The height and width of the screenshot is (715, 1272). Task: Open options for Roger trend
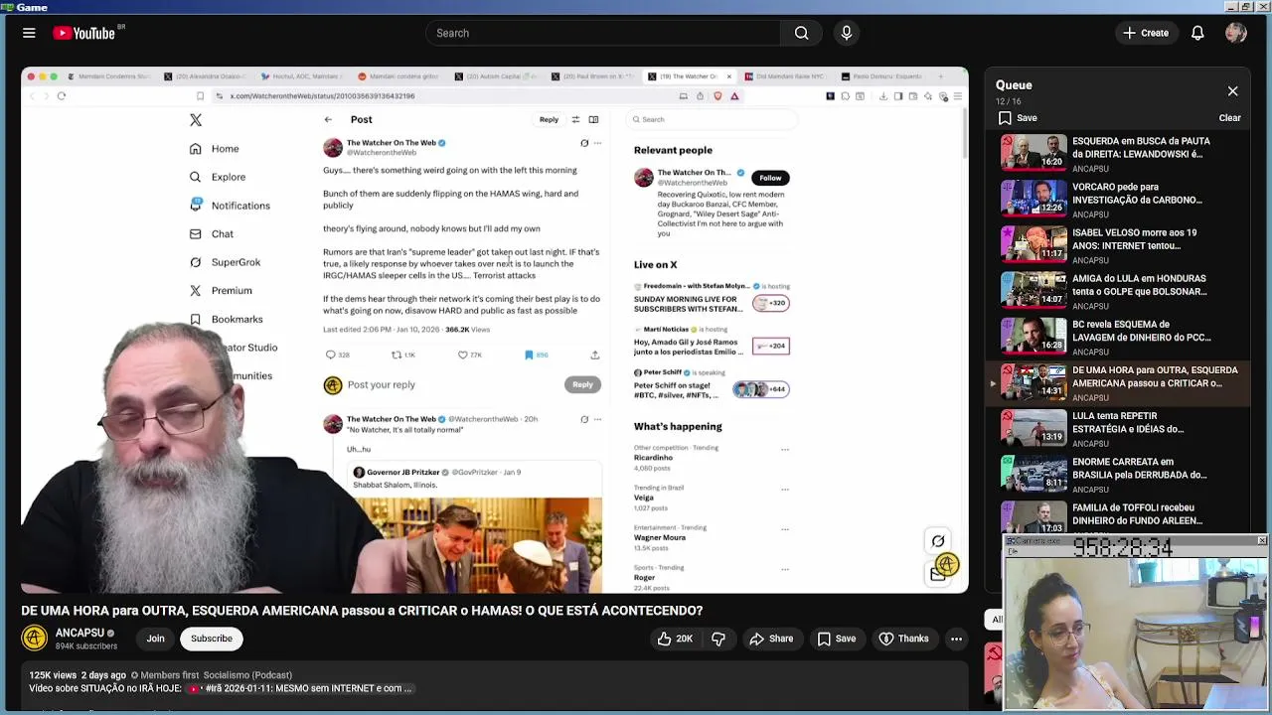[785, 569]
